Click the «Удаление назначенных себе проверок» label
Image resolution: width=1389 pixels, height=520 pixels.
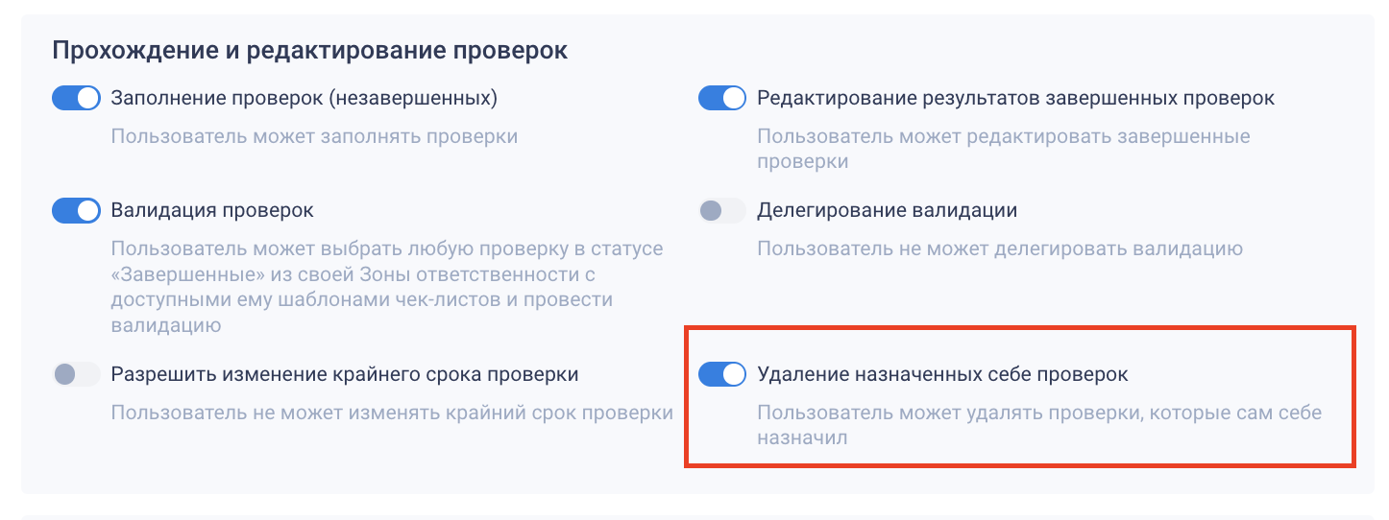tap(942, 374)
